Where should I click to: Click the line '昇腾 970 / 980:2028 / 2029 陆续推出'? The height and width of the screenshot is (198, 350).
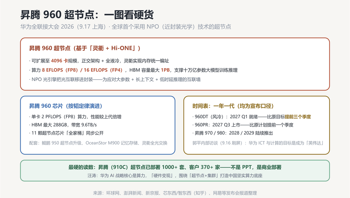(233, 133)
